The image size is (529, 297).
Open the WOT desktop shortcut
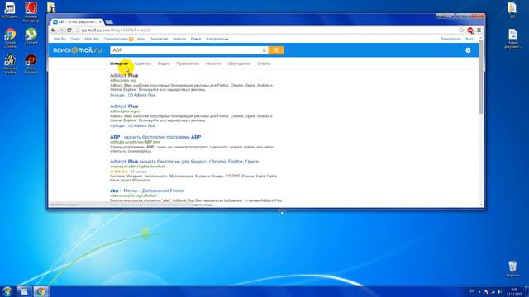coord(10,10)
